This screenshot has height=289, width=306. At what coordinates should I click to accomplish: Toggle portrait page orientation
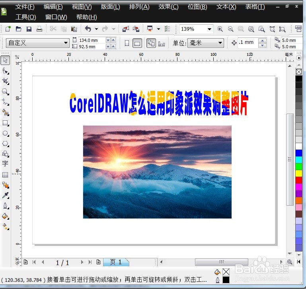coord(127,43)
